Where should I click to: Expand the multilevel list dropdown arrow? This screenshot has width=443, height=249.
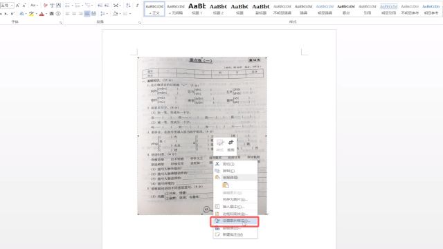pyautogui.click(x=92, y=6)
